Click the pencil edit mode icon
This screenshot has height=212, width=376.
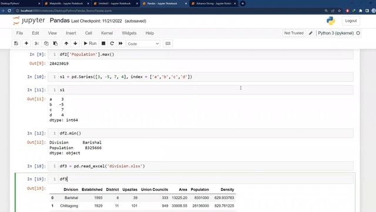coord(311,33)
